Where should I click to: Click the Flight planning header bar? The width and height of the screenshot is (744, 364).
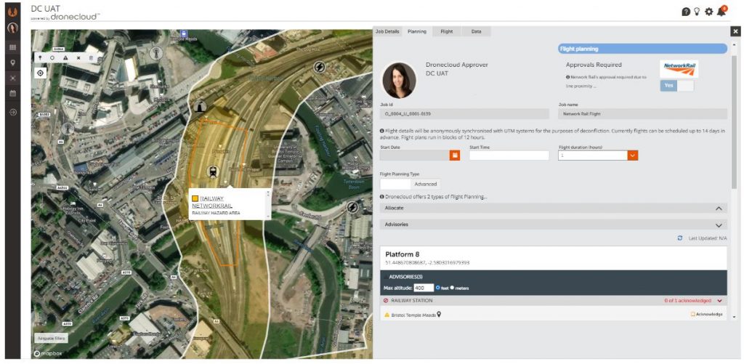(x=642, y=49)
